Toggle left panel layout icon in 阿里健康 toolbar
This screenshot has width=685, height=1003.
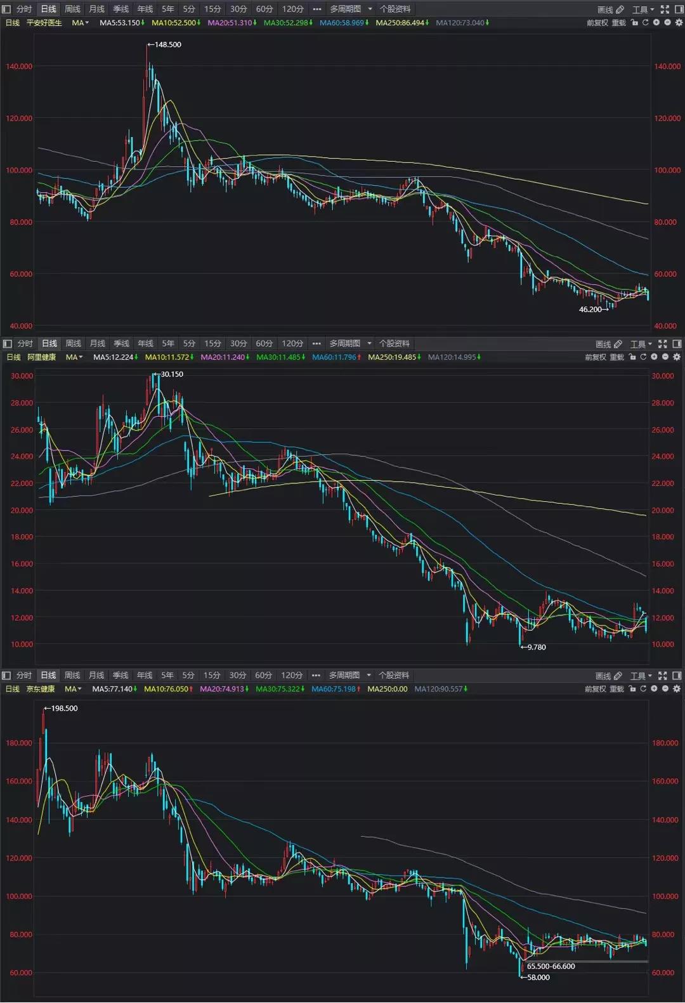8,343
